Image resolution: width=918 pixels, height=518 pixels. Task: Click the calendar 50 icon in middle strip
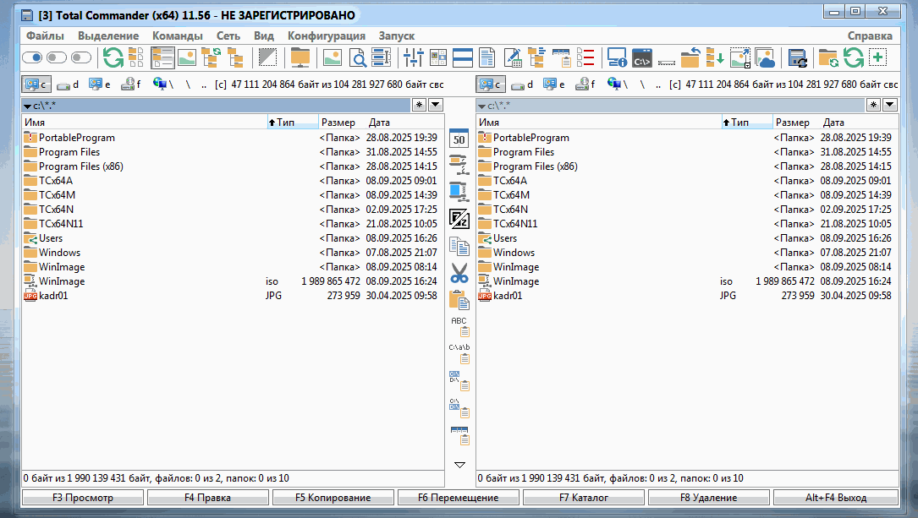pyautogui.click(x=459, y=139)
